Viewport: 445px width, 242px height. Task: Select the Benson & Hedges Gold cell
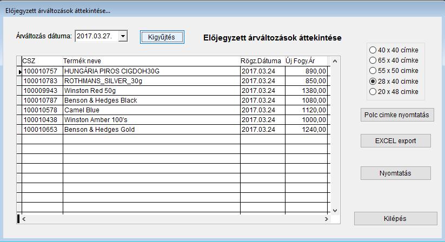pyautogui.click(x=151, y=130)
